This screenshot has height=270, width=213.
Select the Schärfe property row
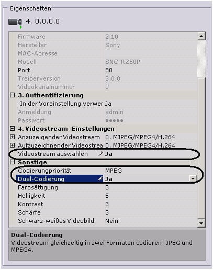(103, 212)
